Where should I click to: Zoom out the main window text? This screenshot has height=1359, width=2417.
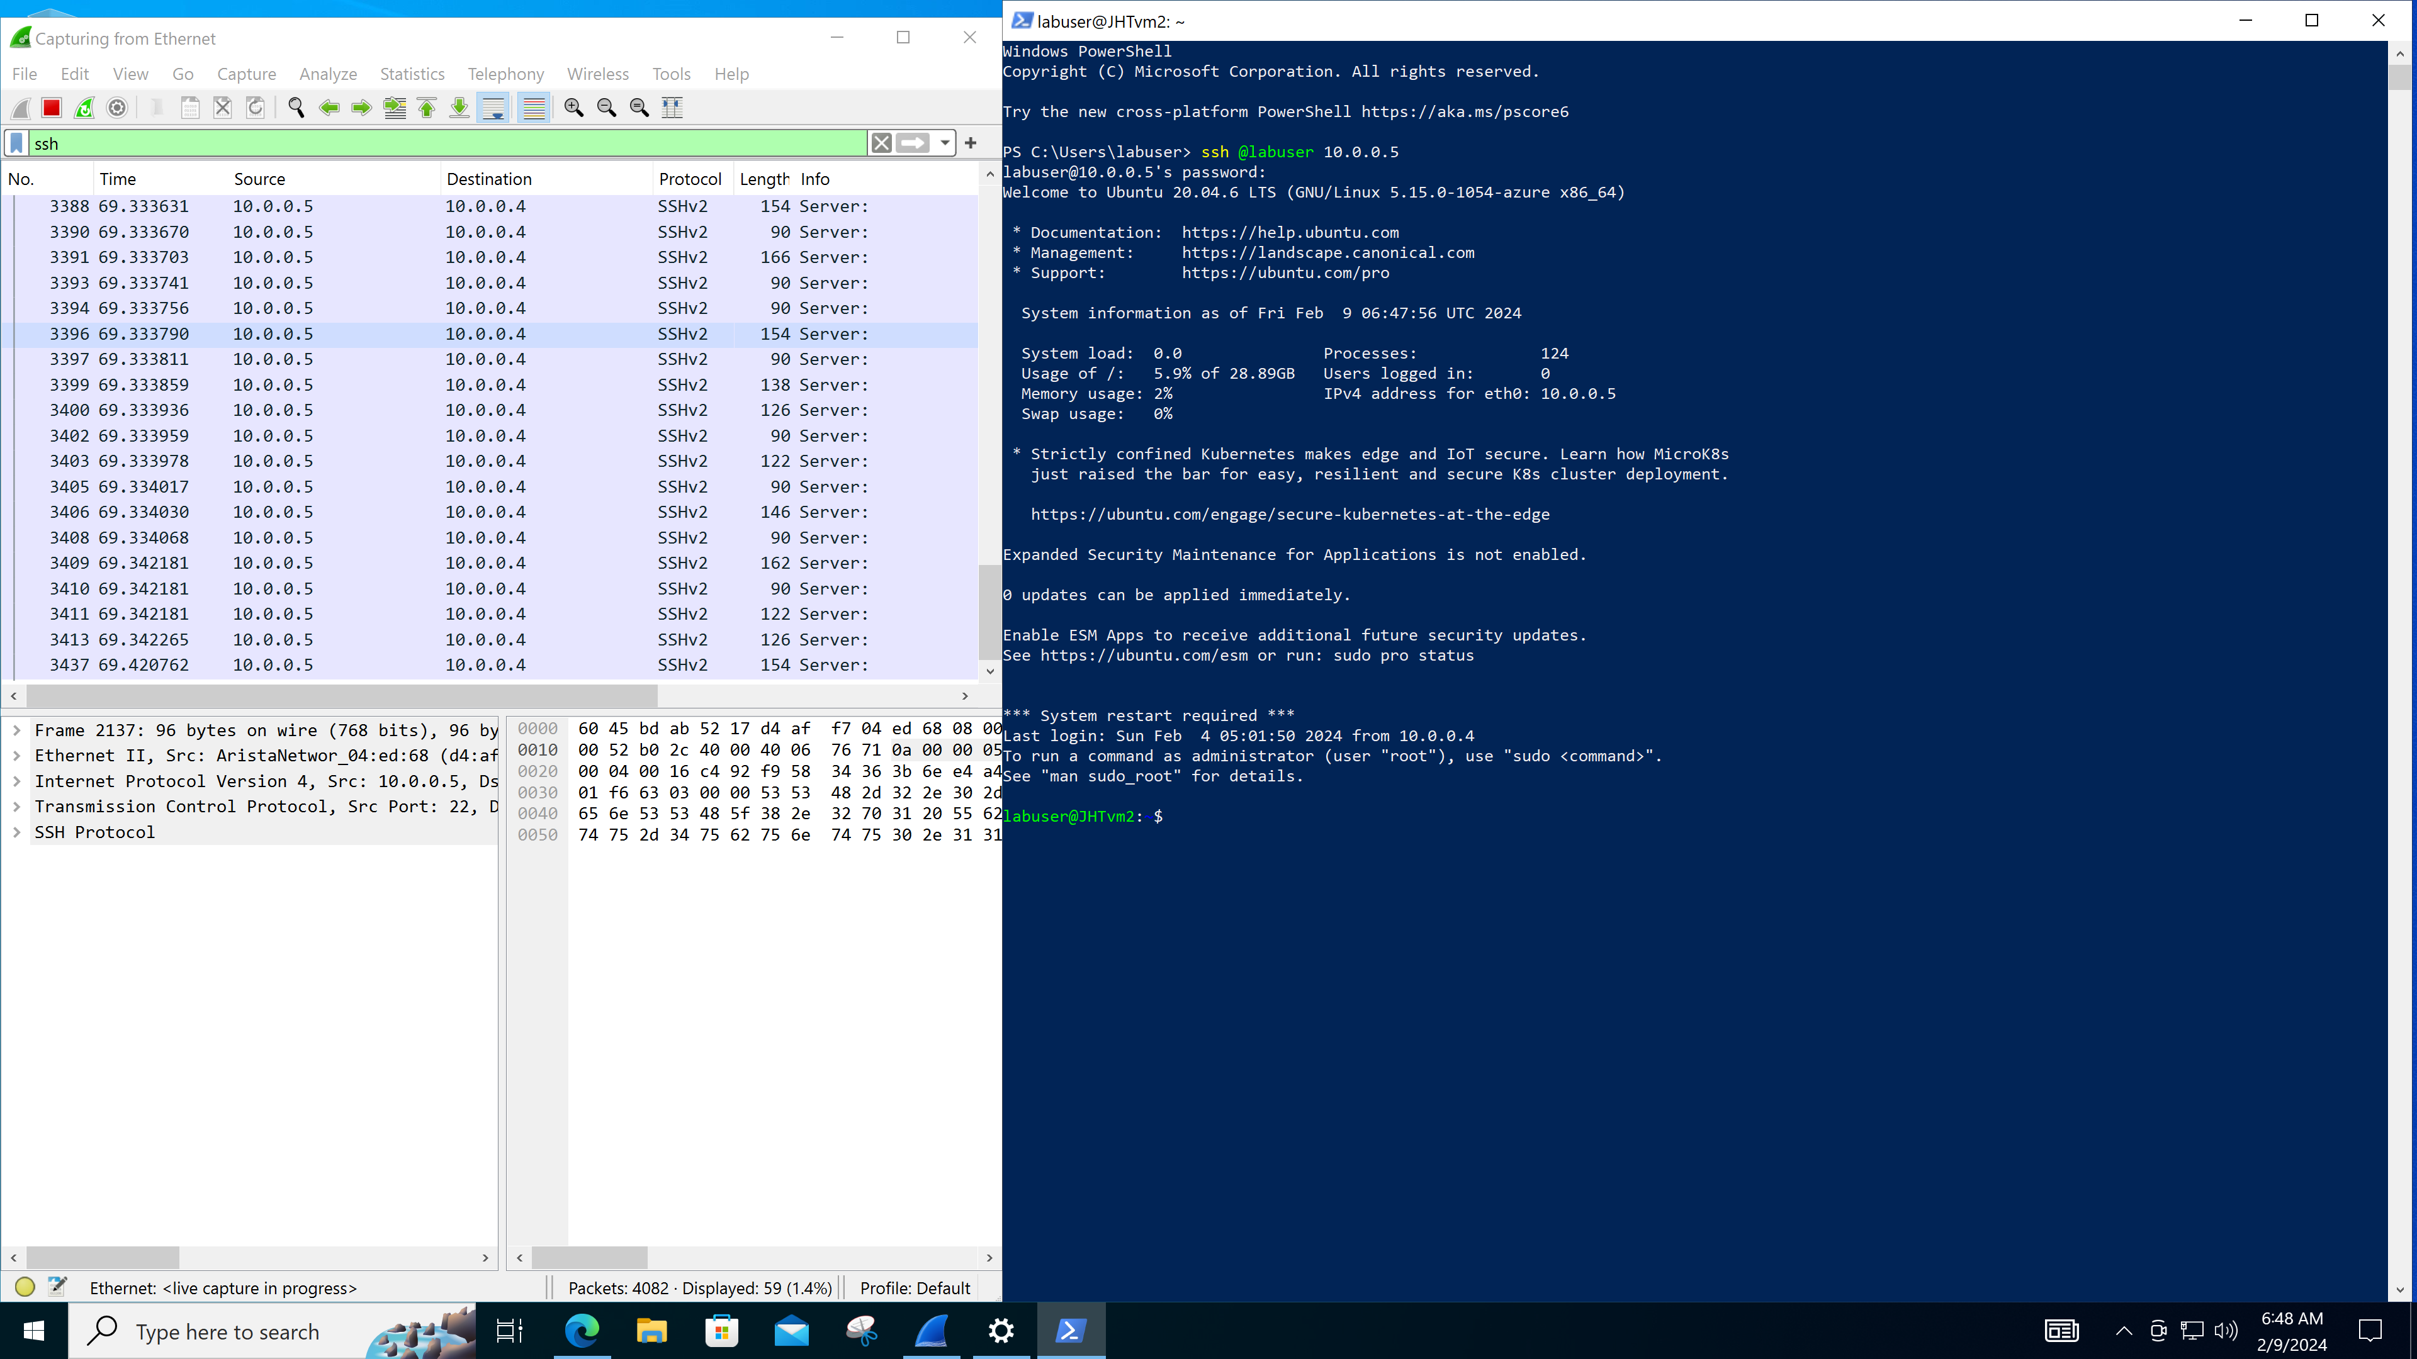point(607,108)
